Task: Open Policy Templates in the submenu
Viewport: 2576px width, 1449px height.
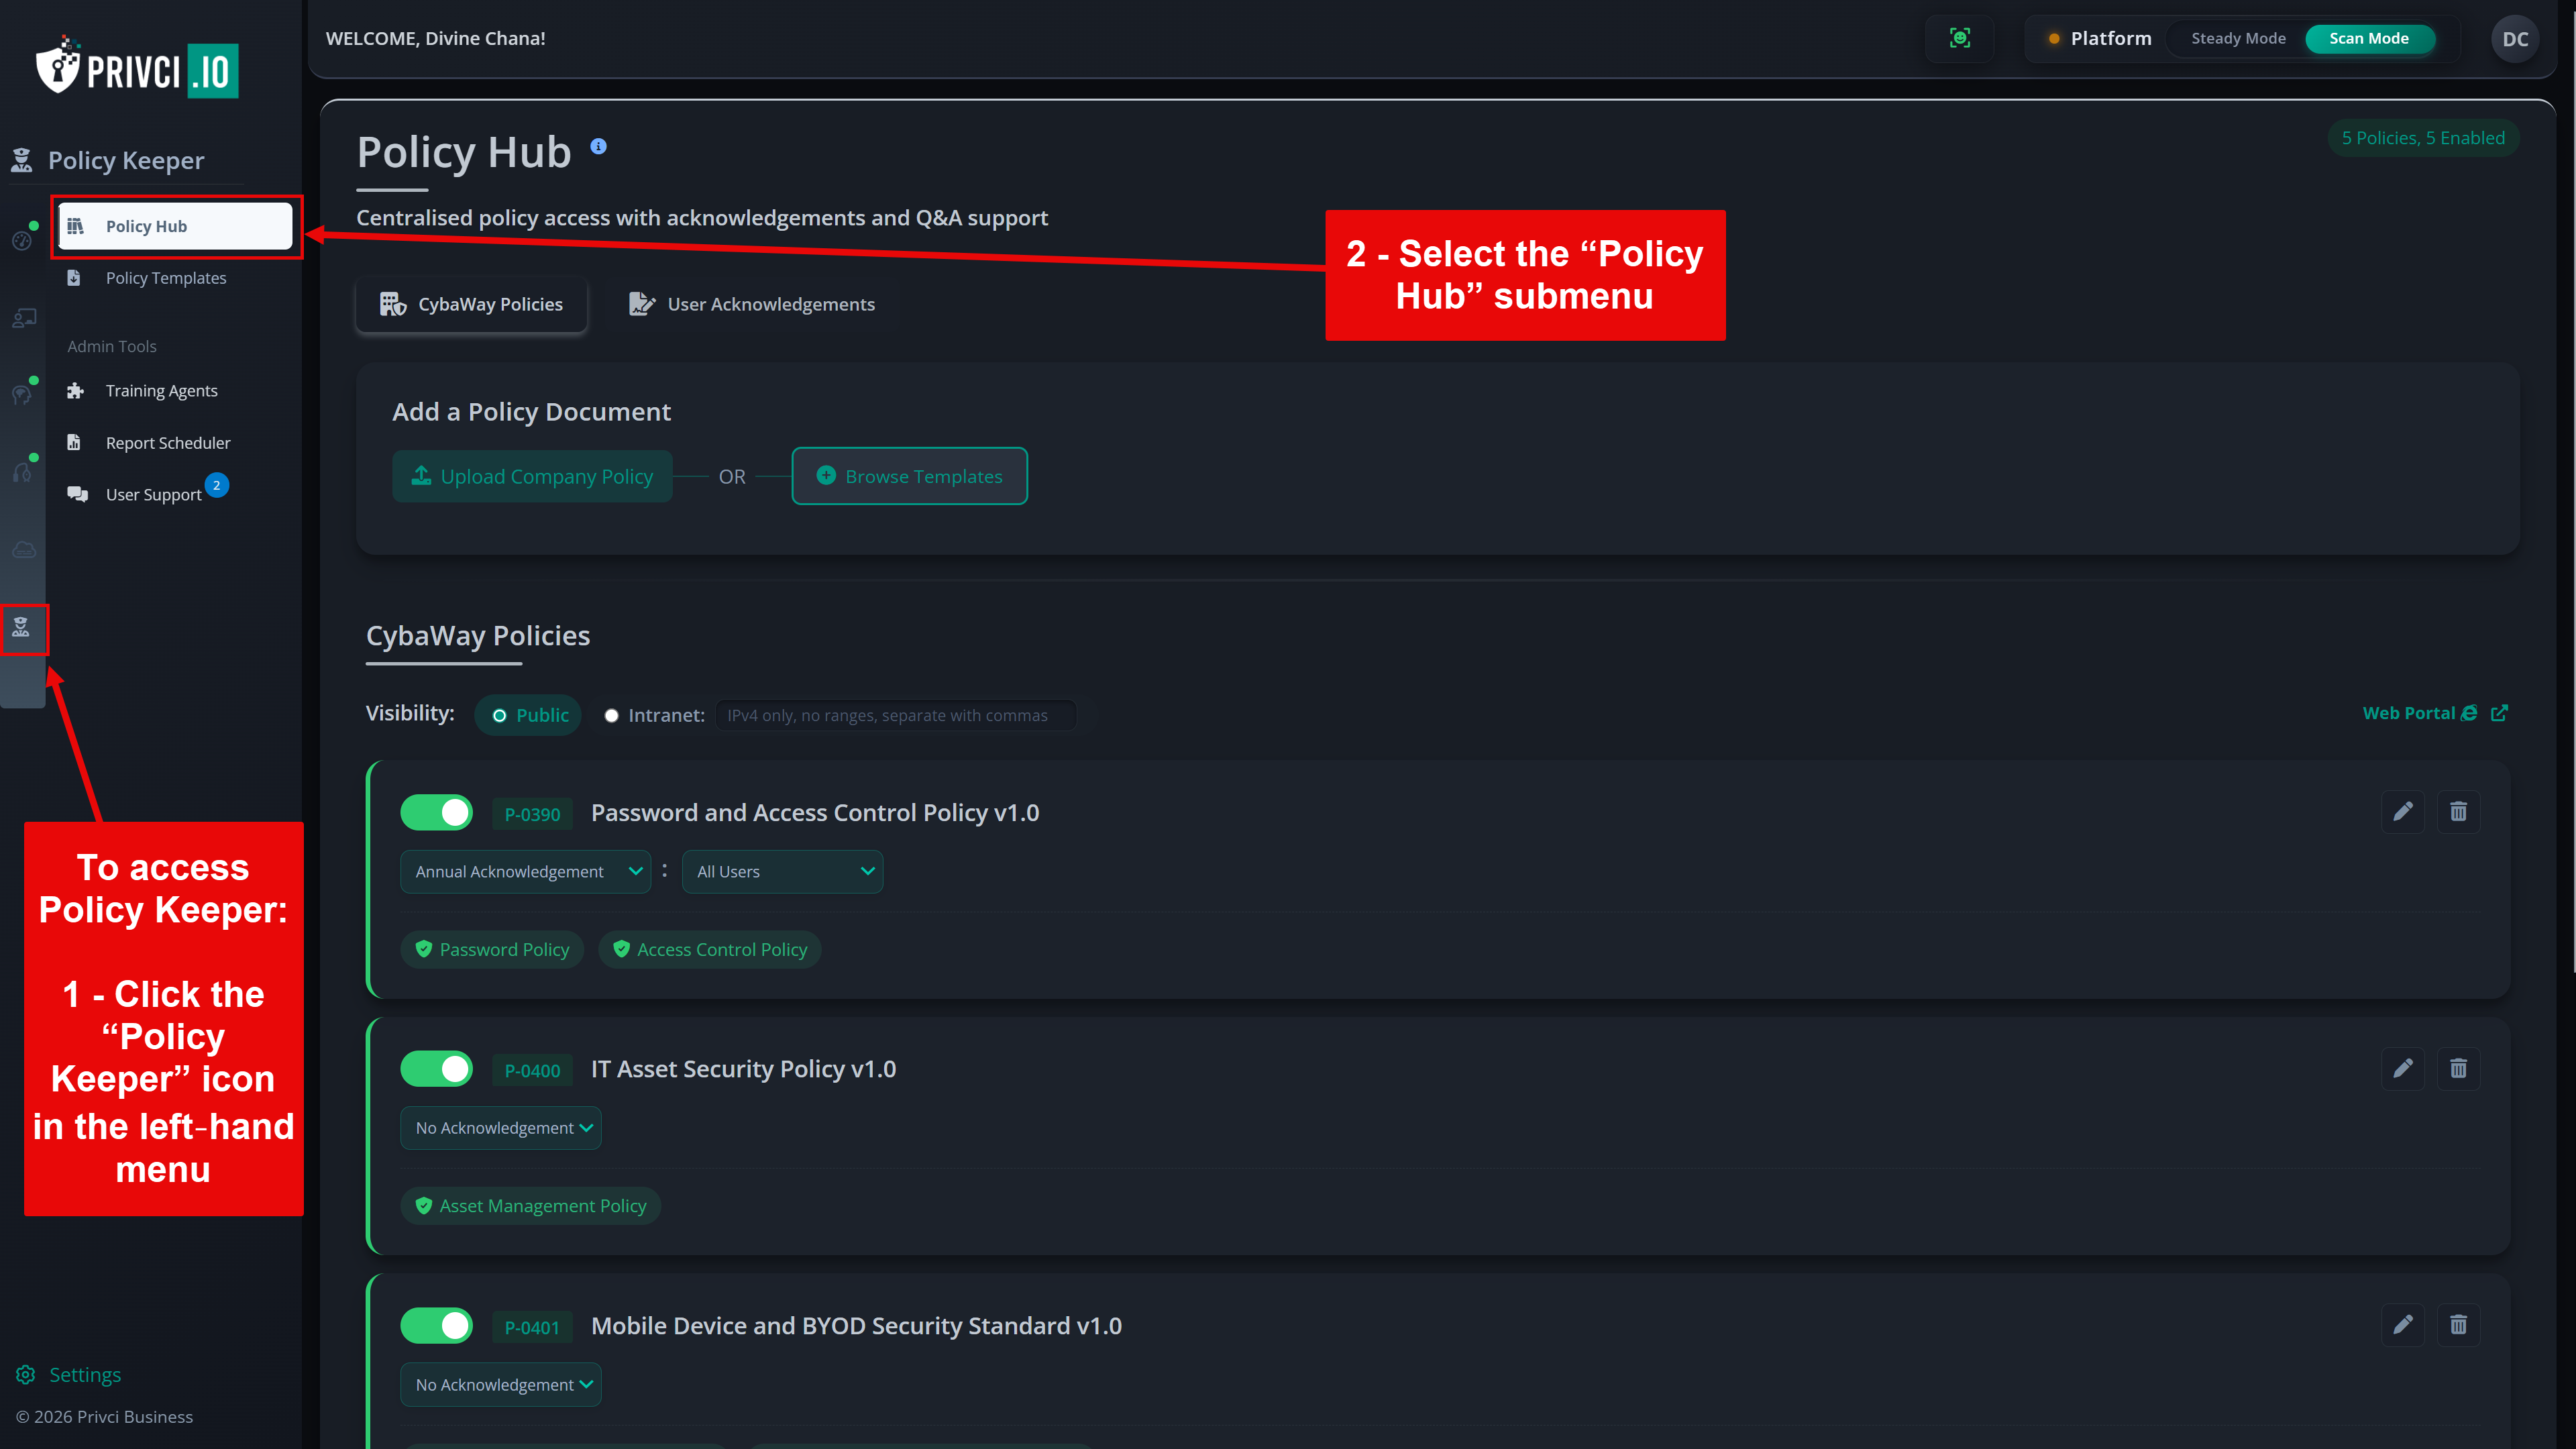Action: click(x=166, y=278)
